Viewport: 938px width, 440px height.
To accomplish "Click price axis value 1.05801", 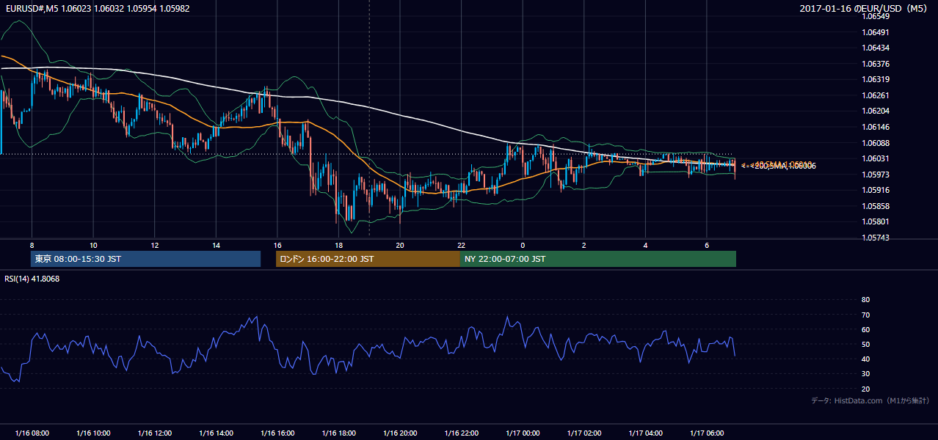I will point(875,221).
